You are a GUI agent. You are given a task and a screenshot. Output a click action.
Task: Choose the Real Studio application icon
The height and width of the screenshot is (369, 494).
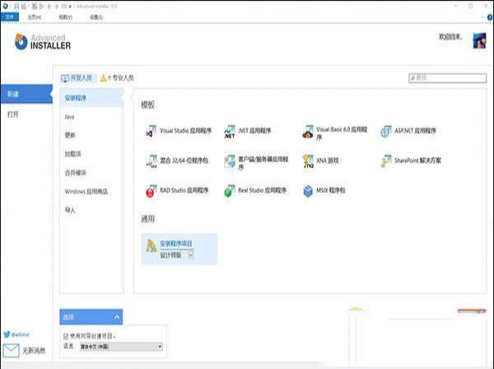(230, 191)
